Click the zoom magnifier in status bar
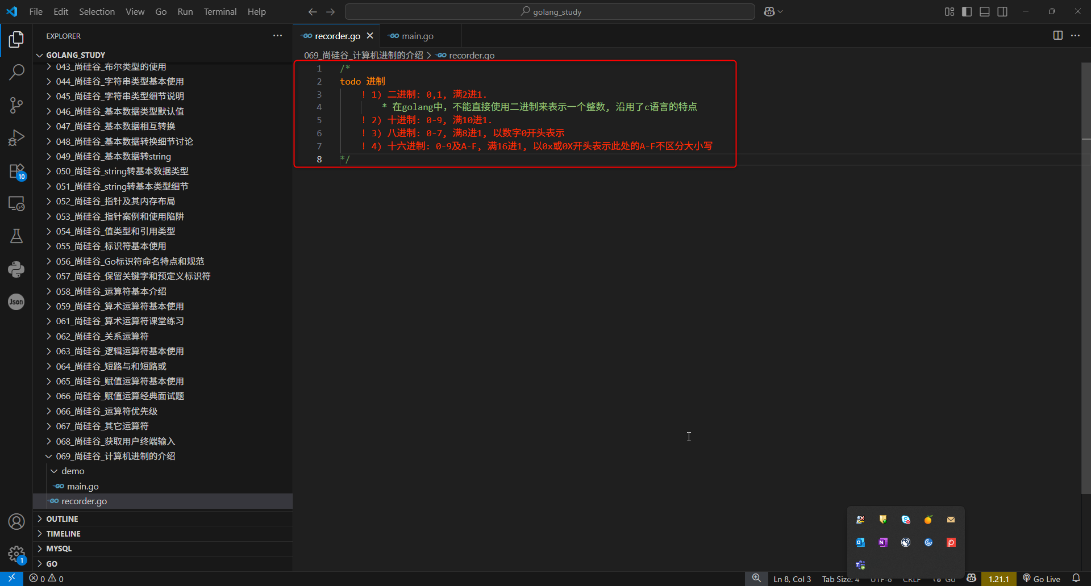 [756, 579]
